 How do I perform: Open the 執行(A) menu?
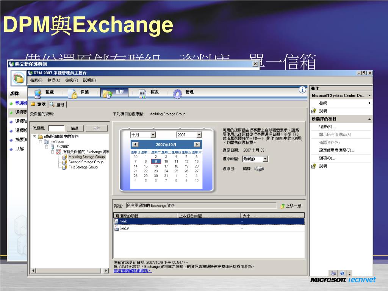(54, 80)
